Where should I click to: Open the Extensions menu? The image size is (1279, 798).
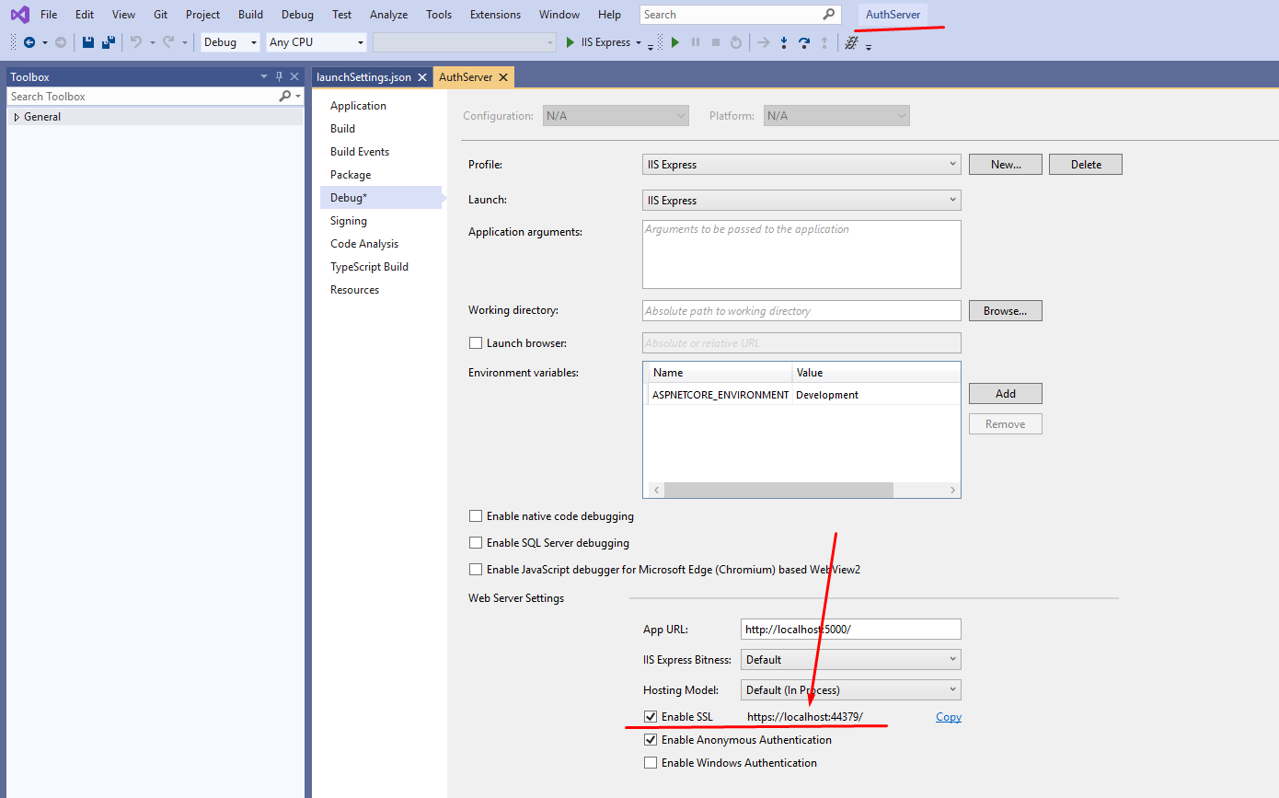click(x=495, y=15)
